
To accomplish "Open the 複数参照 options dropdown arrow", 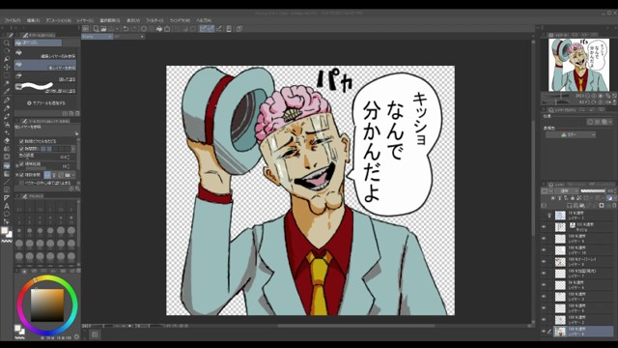I will 73,174.
